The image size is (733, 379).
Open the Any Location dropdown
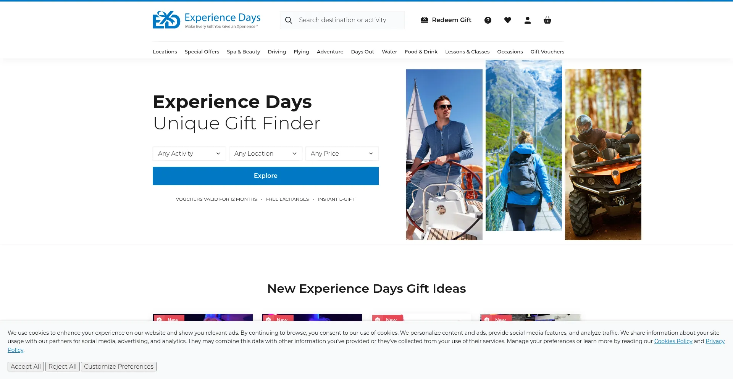(265, 153)
